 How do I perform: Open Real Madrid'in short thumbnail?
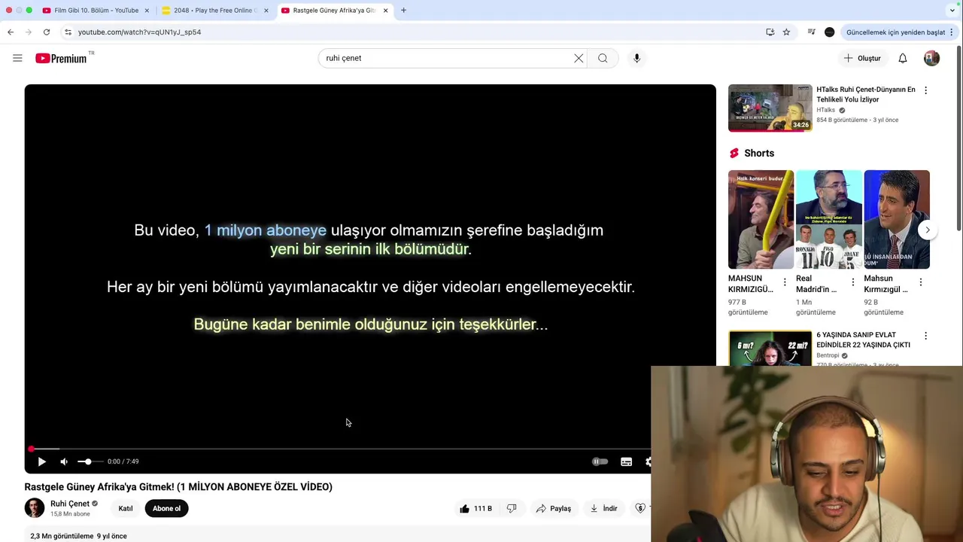click(x=828, y=219)
